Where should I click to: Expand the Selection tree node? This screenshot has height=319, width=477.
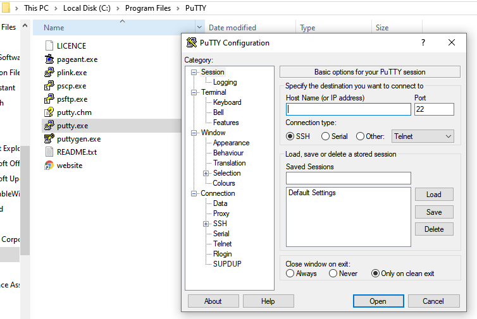pos(206,173)
